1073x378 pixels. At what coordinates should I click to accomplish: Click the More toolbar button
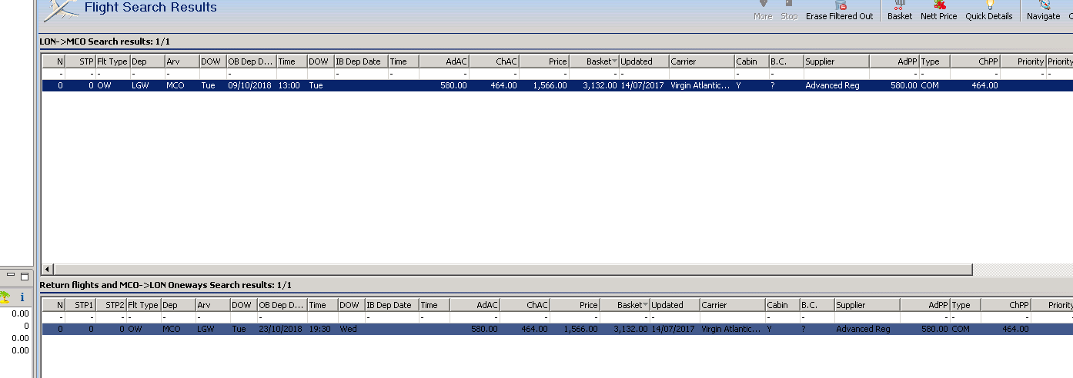tap(763, 10)
